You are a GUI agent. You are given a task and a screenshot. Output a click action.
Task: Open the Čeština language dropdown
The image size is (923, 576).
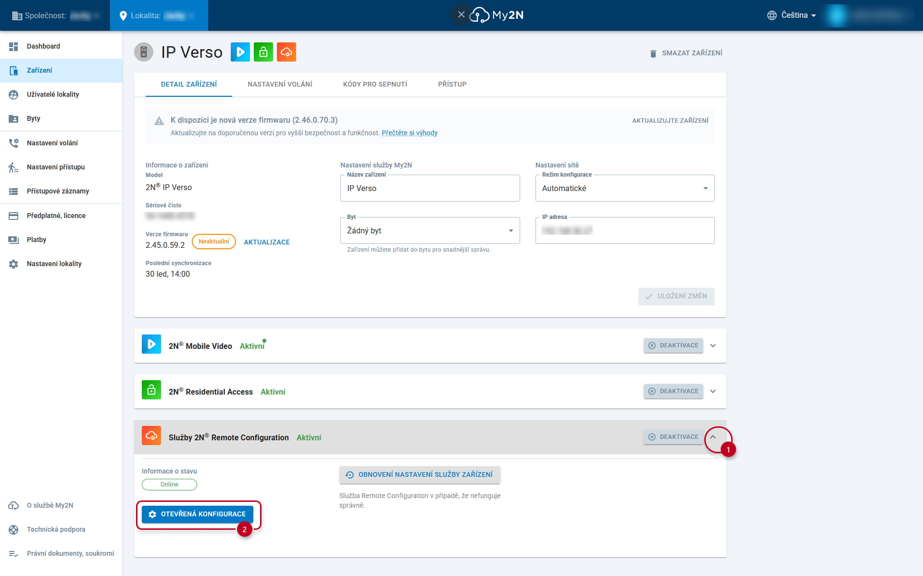(792, 15)
